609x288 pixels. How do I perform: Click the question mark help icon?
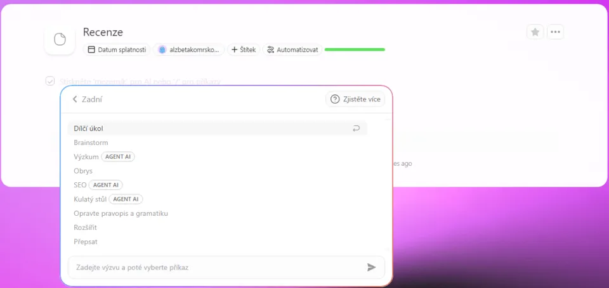335,99
